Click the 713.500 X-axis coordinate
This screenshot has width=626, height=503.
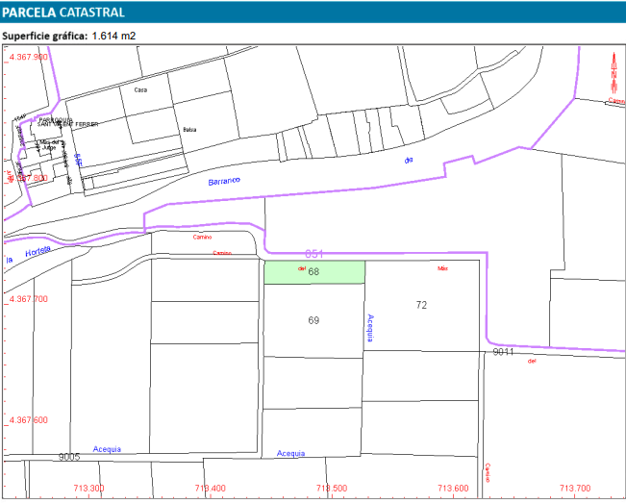(330, 489)
